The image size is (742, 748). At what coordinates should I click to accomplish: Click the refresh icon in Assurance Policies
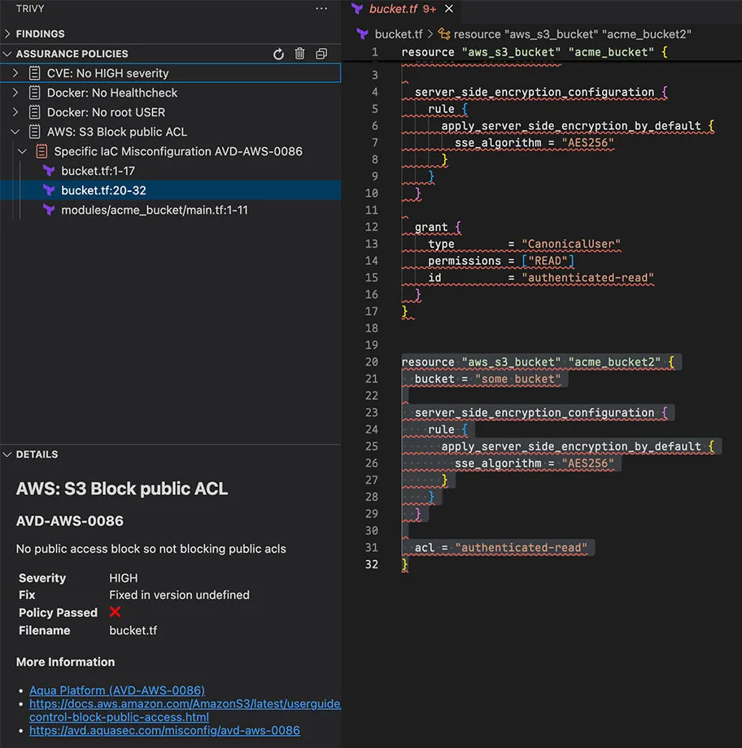pos(278,54)
